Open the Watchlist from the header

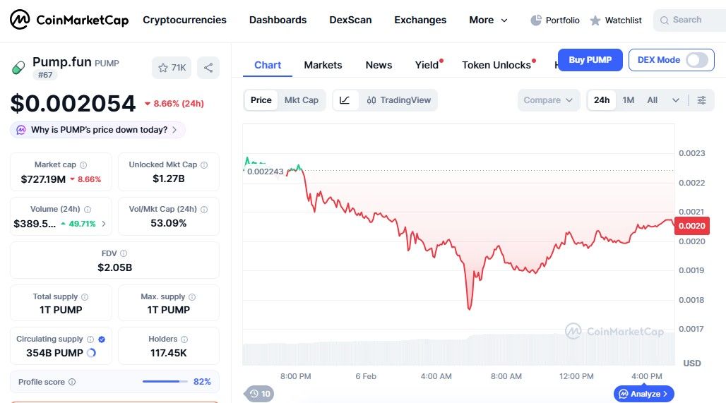coord(616,20)
